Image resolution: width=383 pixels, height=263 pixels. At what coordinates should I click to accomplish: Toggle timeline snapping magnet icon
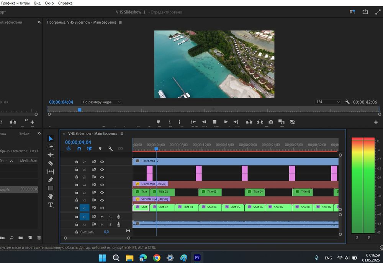tap(79, 149)
